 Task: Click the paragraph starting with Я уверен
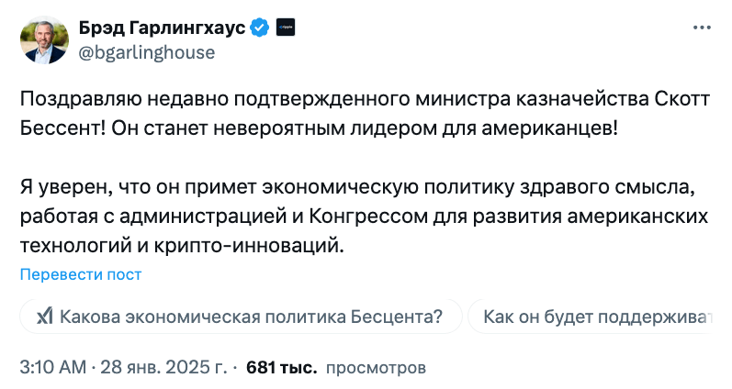[364, 216]
